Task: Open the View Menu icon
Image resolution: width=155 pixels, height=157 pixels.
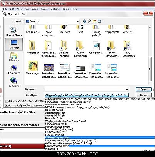Action: click(100, 21)
